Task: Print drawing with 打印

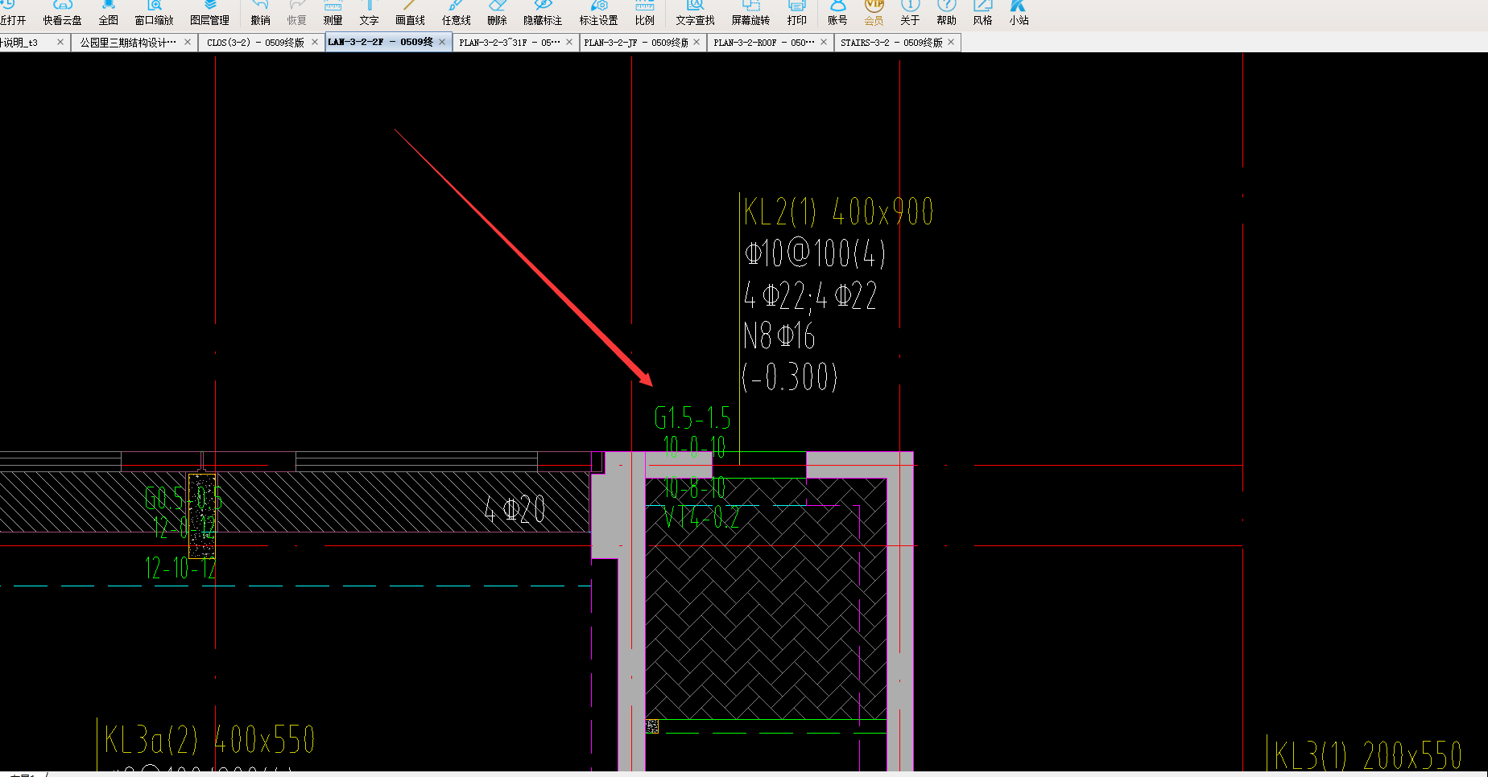Action: (796, 13)
